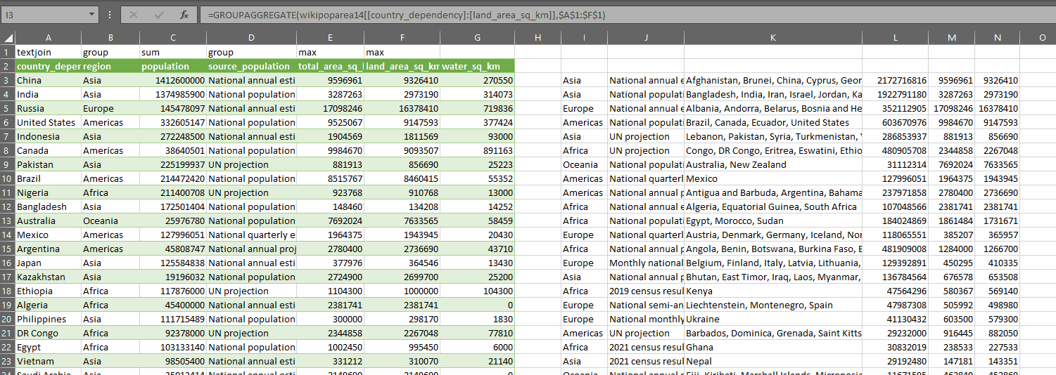
Task: Open the Name Box dropdown arrow
Action: (93, 14)
